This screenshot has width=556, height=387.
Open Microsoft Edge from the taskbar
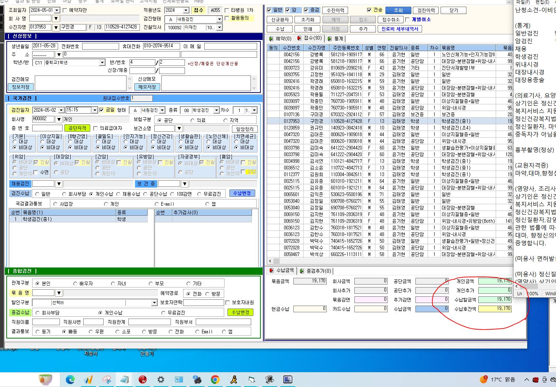tap(70, 380)
